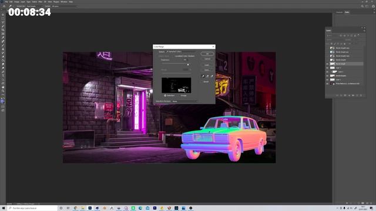The image size is (376, 211).
Task: Select the Gradient tool
Action: pos(3,60)
